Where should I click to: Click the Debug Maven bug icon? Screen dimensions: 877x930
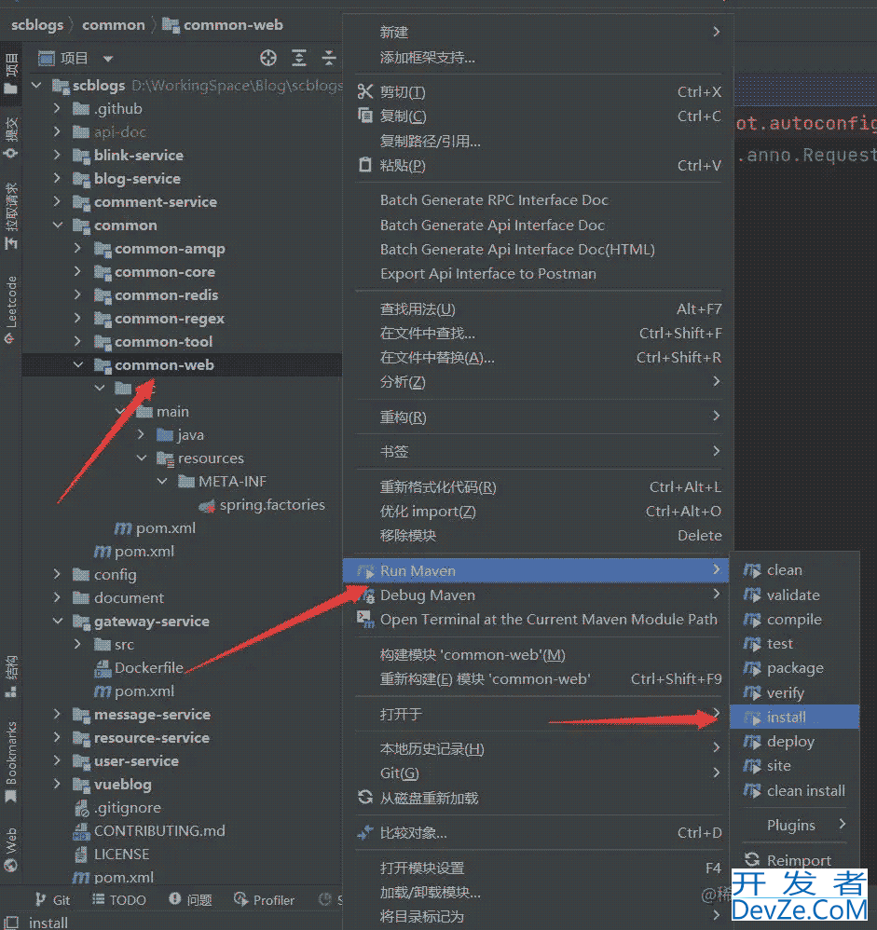(x=368, y=595)
